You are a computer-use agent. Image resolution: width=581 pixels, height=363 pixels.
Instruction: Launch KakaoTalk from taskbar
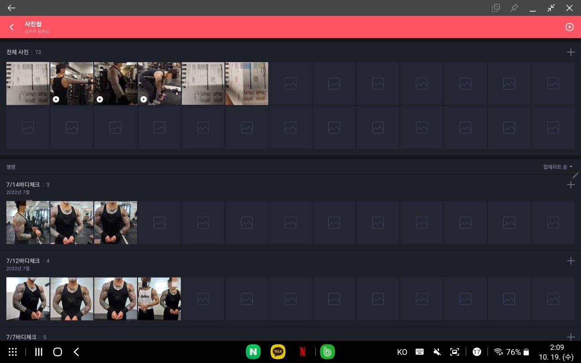pyautogui.click(x=278, y=352)
